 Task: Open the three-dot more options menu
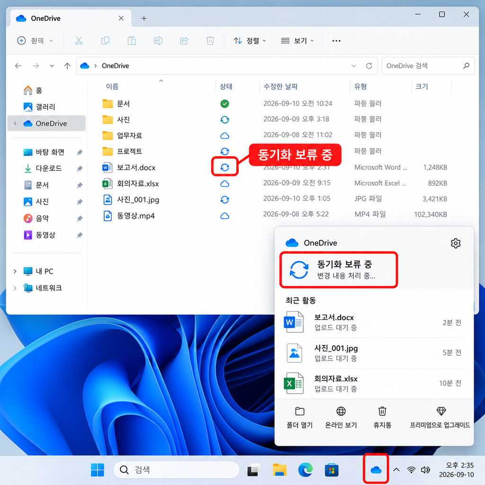336,41
